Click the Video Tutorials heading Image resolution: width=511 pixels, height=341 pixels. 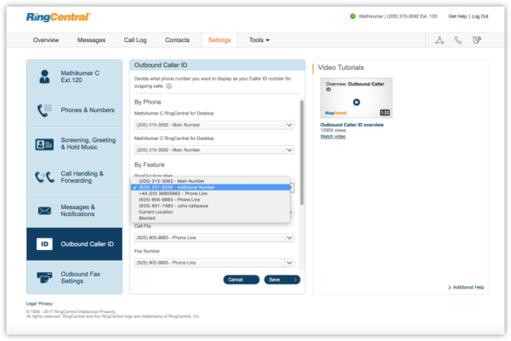[x=341, y=67]
